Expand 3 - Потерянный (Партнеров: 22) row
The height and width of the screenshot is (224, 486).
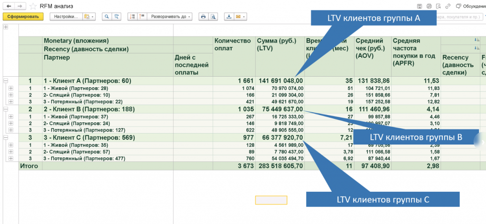[11, 101]
